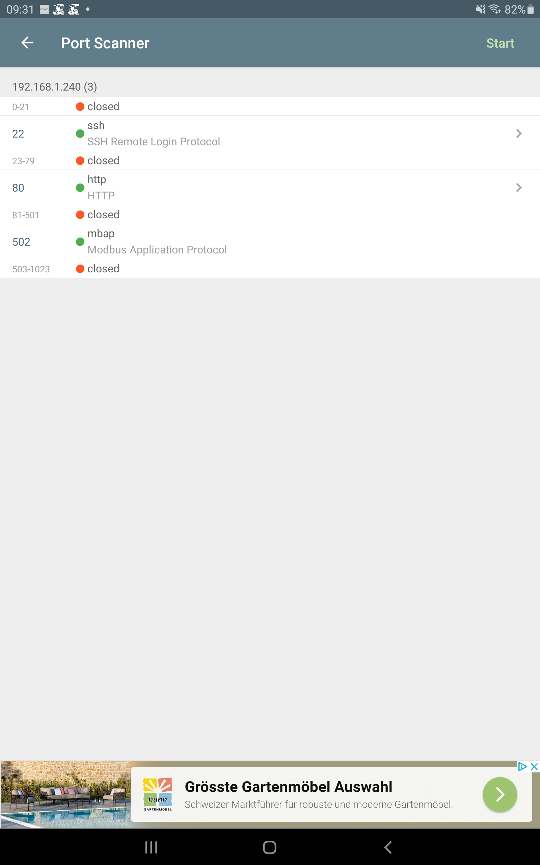The width and height of the screenshot is (540, 865).
Task: Open the Grösste Gartenmöbel Auswahl ad link
Action: pyautogui.click(x=288, y=787)
